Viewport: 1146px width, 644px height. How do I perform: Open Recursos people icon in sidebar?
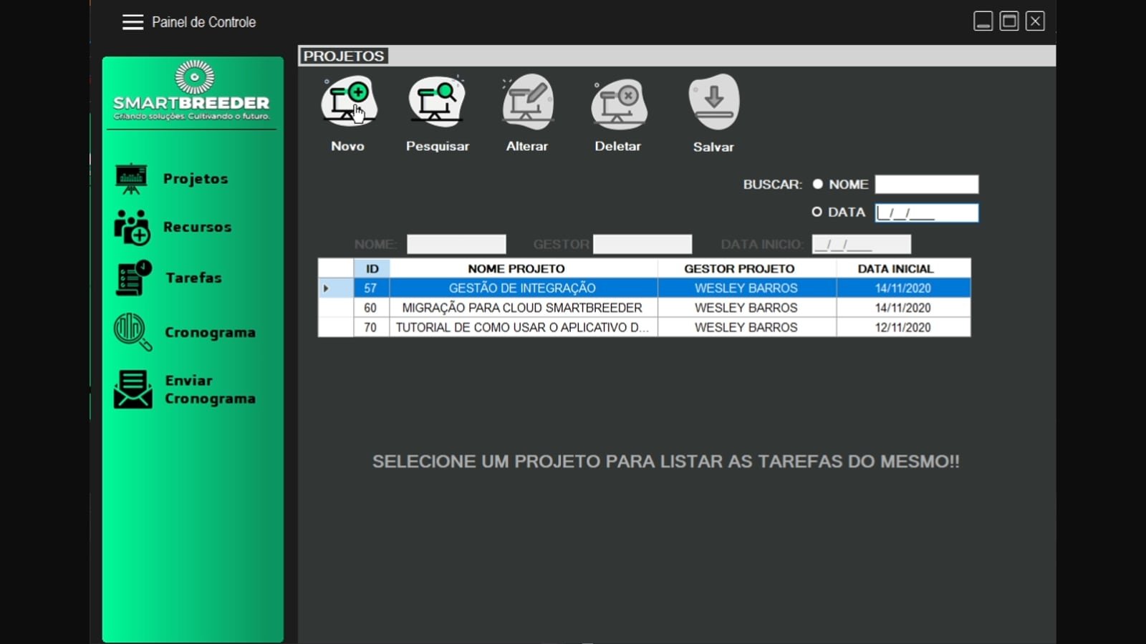[x=133, y=227]
